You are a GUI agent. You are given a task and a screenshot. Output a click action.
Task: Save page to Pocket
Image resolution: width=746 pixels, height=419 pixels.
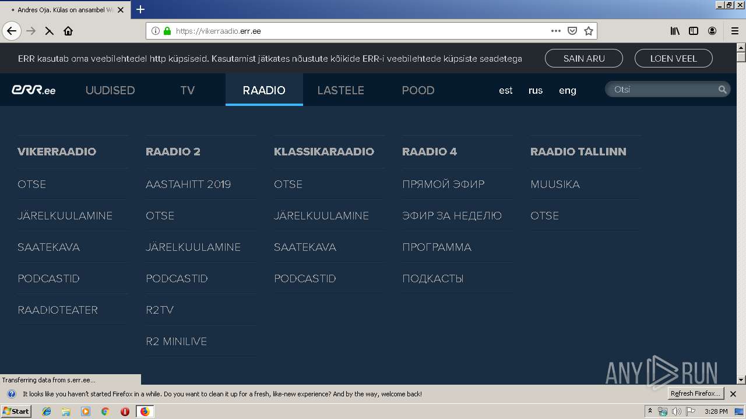coord(572,31)
